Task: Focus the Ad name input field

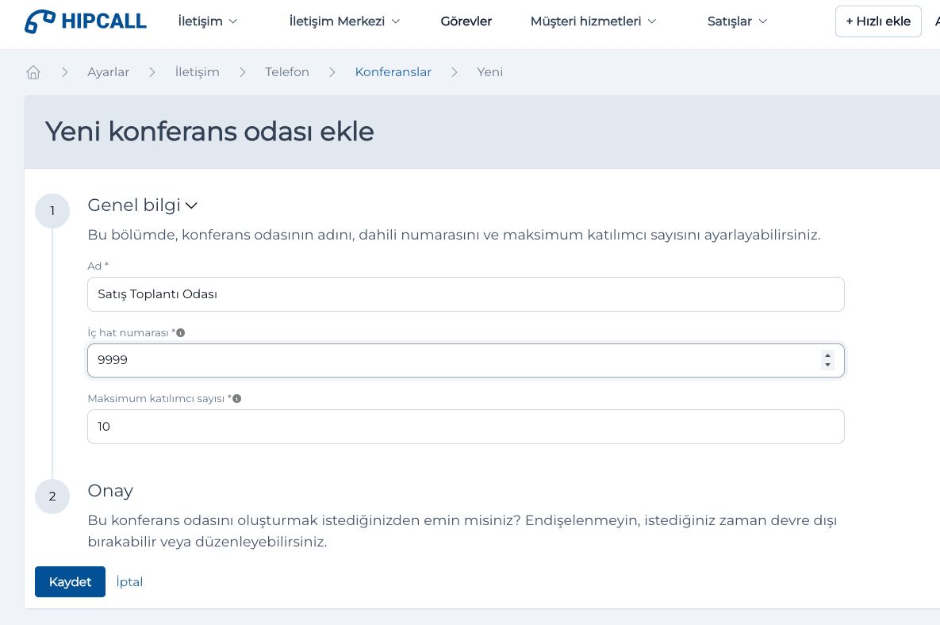Action: (466, 294)
